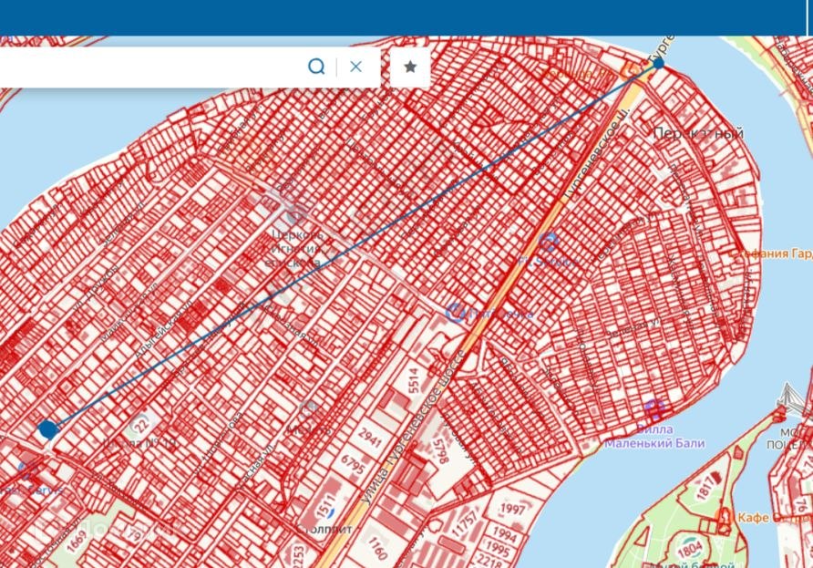Click the parcel number 1997
813x568 pixels.
click(512, 509)
